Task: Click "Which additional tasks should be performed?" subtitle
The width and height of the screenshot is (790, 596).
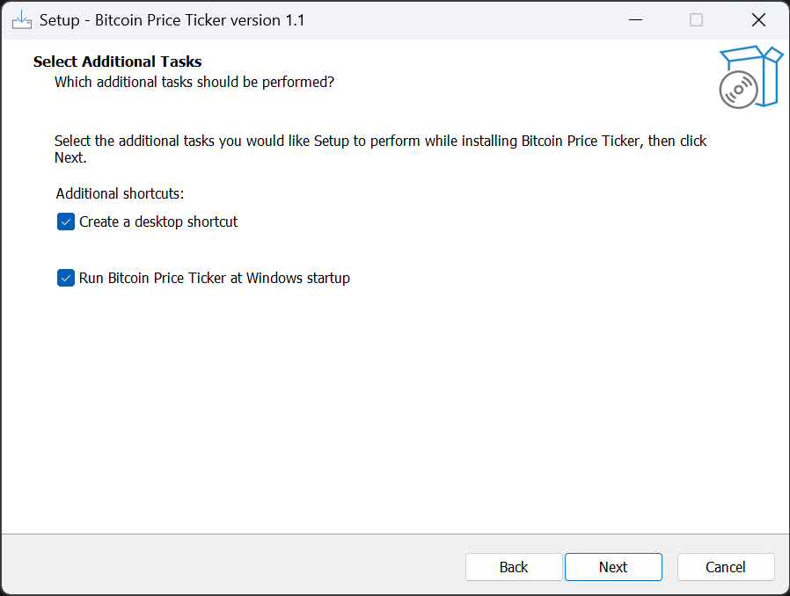Action: 194,82
